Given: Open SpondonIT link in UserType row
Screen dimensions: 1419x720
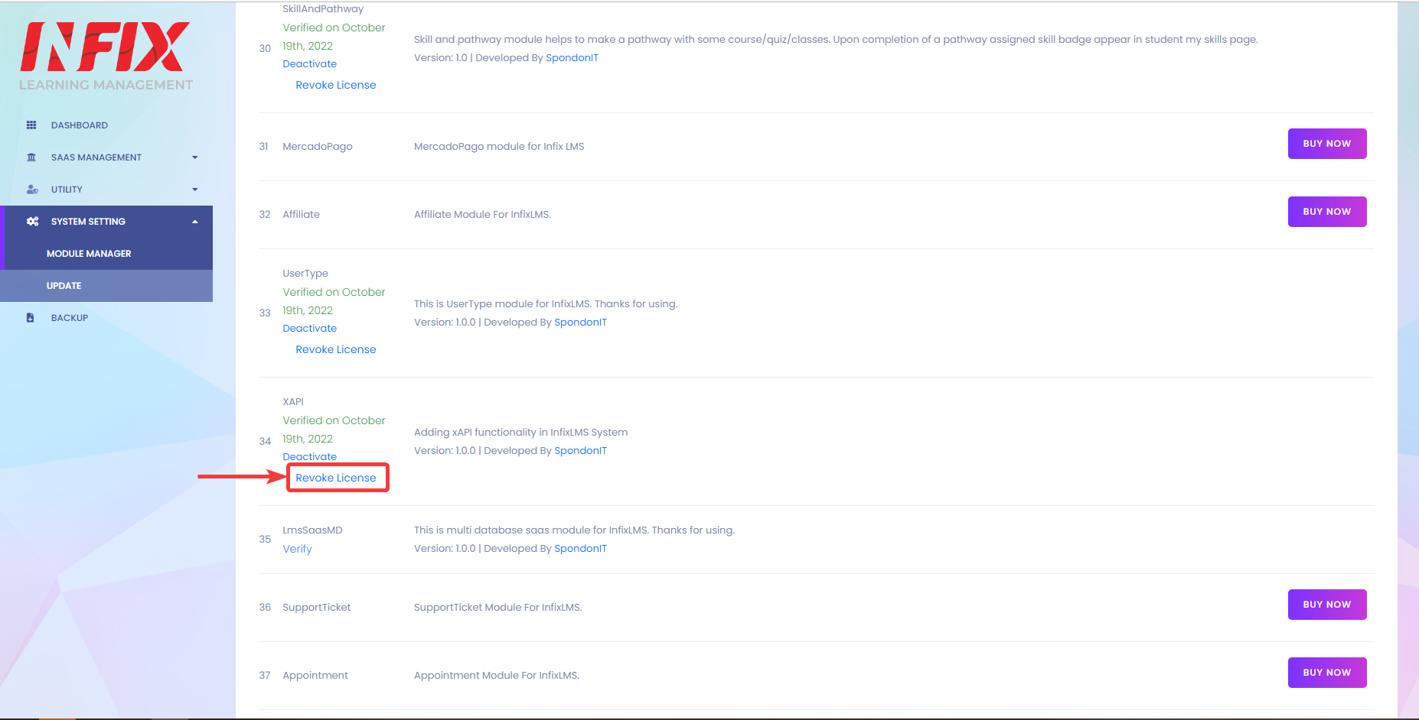Looking at the screenshot, I should click(x=580, y=323).
